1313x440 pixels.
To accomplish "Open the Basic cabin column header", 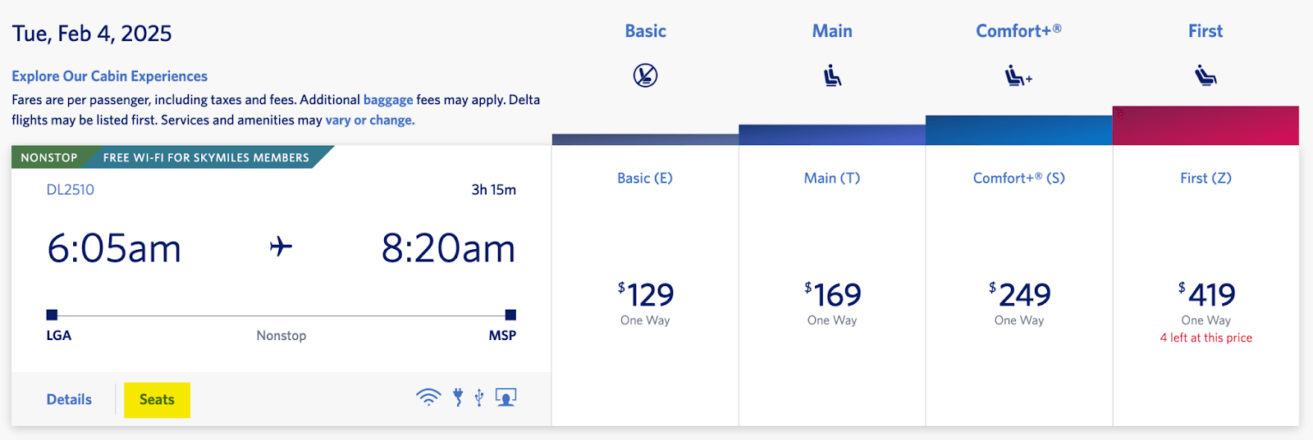I will [x=645, y=31].
